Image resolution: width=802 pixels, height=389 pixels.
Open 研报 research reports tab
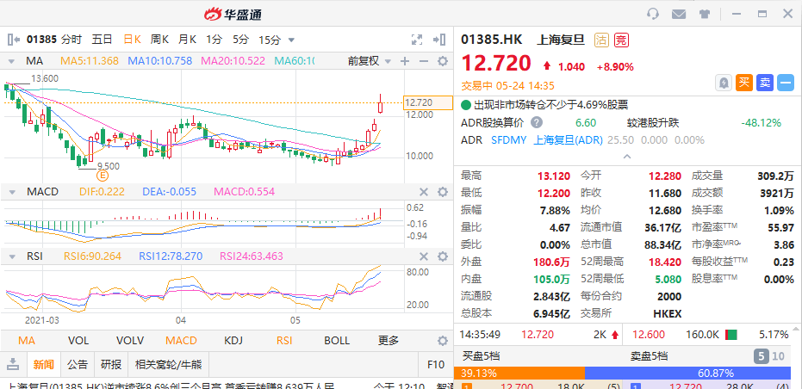[x=111, y=364]
